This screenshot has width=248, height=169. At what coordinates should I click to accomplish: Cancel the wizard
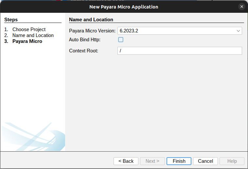pyautogui.click(x=205, y=161)
